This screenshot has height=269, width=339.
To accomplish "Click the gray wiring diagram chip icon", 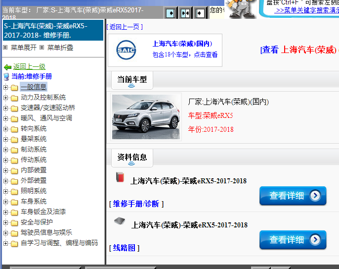I will [x=120, y=221].
